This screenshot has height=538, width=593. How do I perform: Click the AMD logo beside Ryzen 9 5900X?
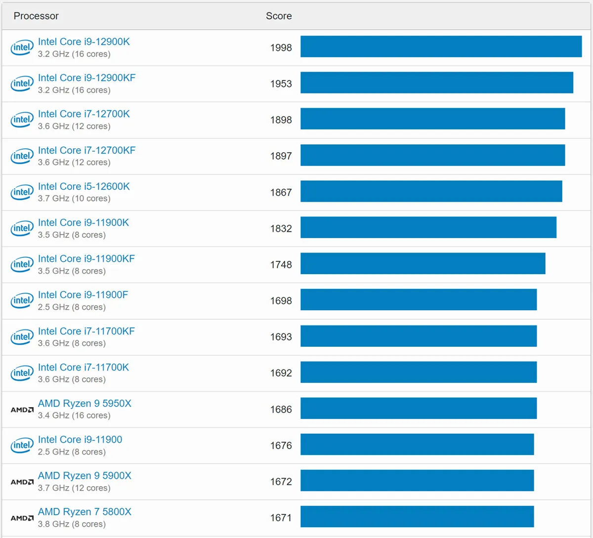pos(22,482)
